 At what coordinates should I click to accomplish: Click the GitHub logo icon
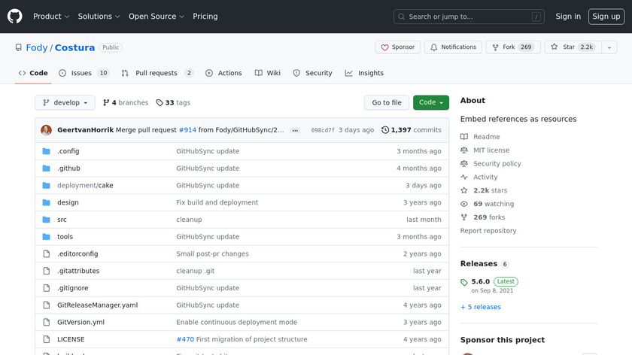coord(15,16)
